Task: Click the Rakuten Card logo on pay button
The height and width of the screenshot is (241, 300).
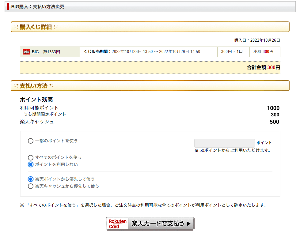Action: [118, 224]
